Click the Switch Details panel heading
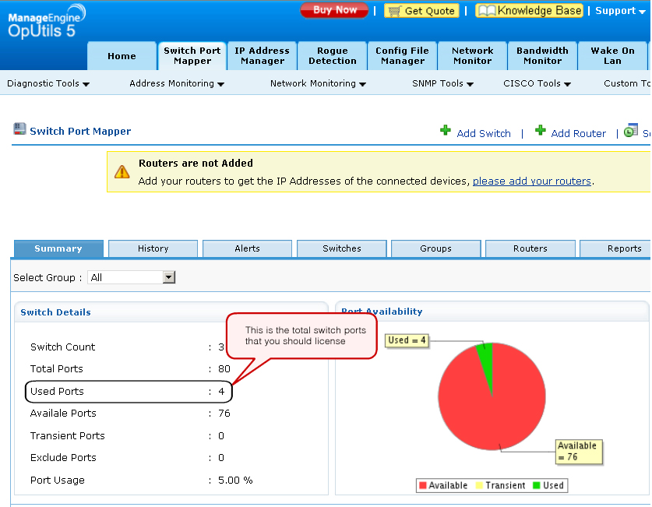Viewport: 652px width, 507px height. tap(55, 312)
